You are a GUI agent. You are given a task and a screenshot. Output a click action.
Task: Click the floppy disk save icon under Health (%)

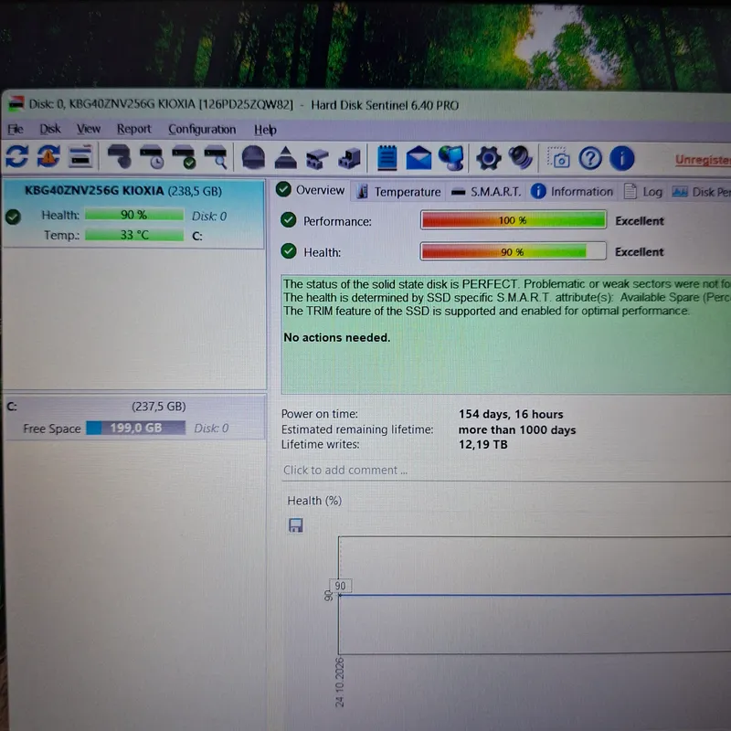pos(295,525)
